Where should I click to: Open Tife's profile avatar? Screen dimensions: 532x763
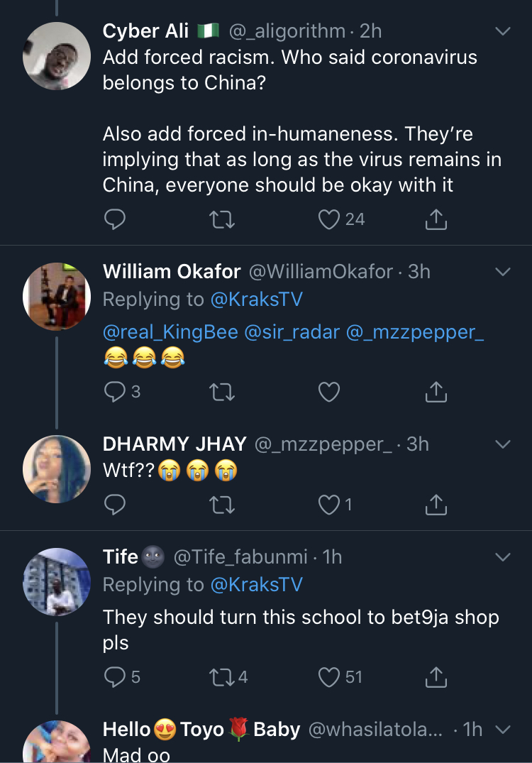point(57,582)
